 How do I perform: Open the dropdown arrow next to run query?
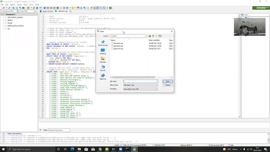coord(70,8)
